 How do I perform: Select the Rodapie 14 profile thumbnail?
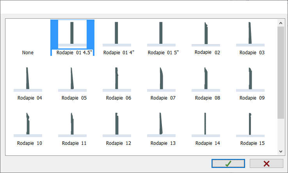pyautogui.click(x=206, y=125)
